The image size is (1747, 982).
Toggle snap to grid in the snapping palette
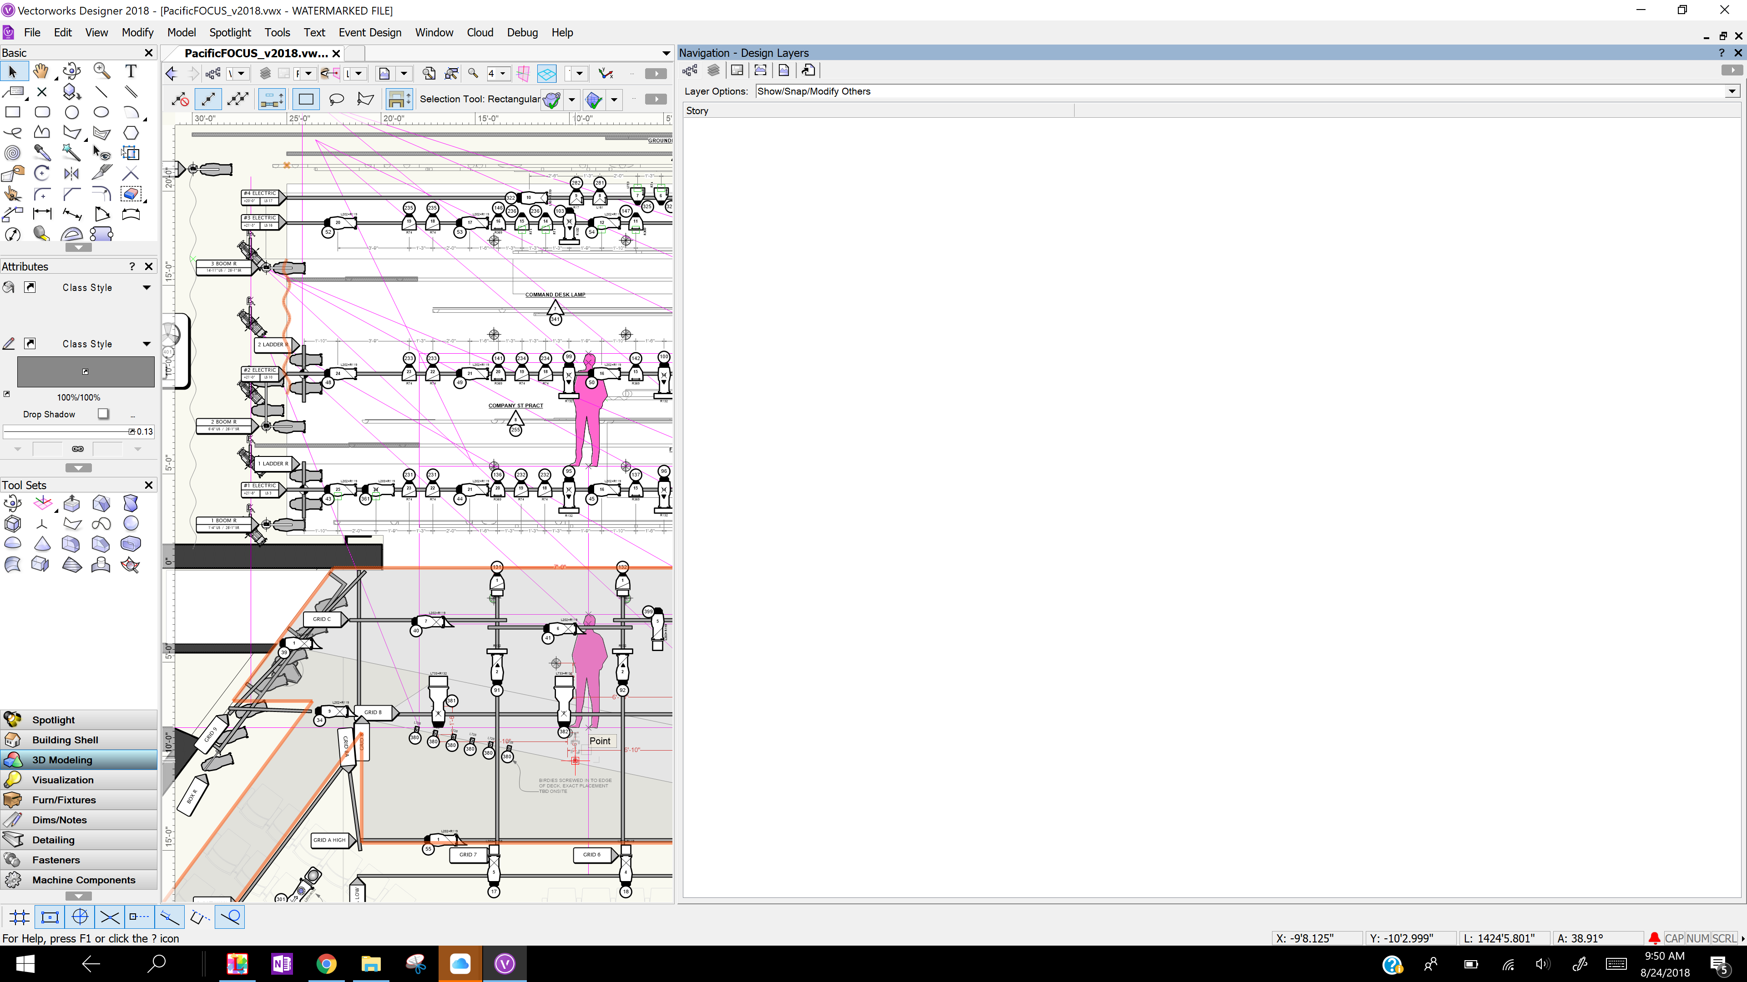(18, 917)
